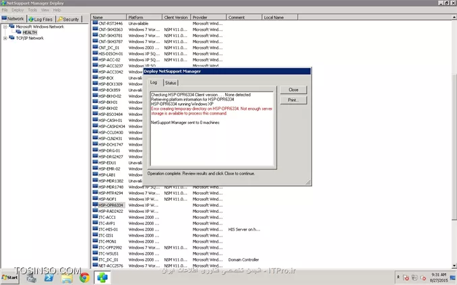This screenshot has width=457, height=285.
Task: Click the TCP/IP Network tree icon
Action: pos(11,38)
